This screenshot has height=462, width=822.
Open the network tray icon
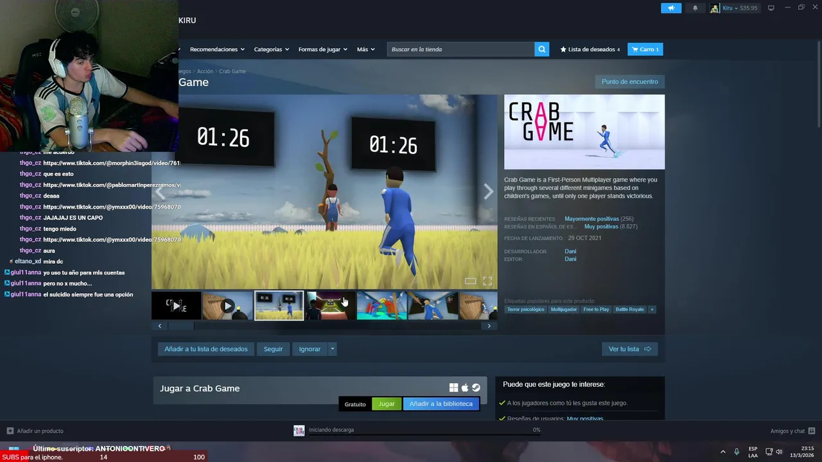(769, 452)
